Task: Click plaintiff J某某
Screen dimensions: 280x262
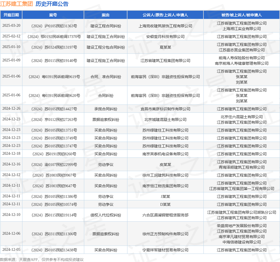Action: pos(165,196)
